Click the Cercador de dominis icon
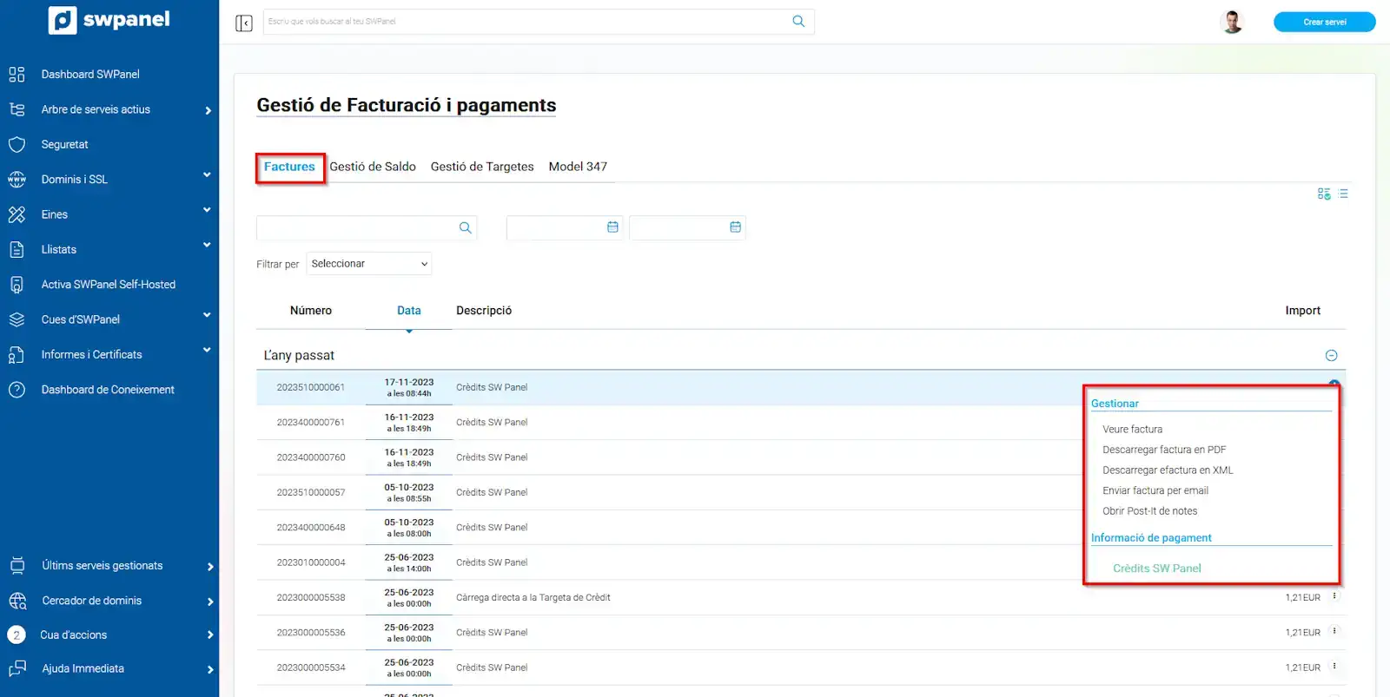The width and height of the screenshot is (1390, 697). click(x=17, y=601)
